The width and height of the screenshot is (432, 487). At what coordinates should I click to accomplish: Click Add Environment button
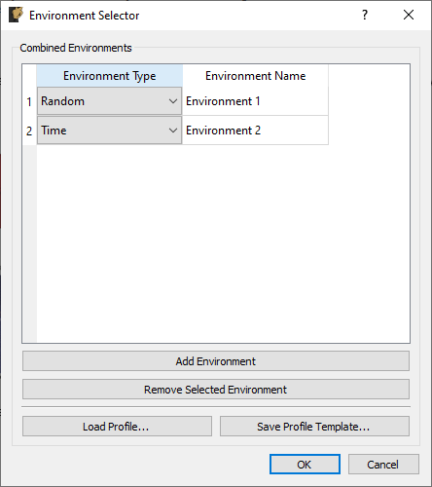216,361
